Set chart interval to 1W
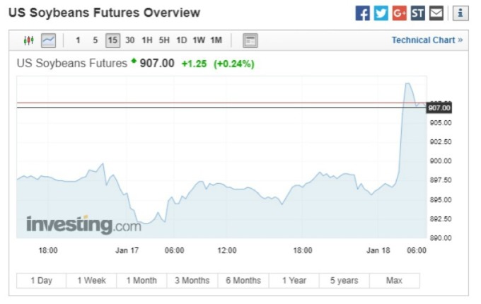The image size is (481, 304). click(199, 40)
